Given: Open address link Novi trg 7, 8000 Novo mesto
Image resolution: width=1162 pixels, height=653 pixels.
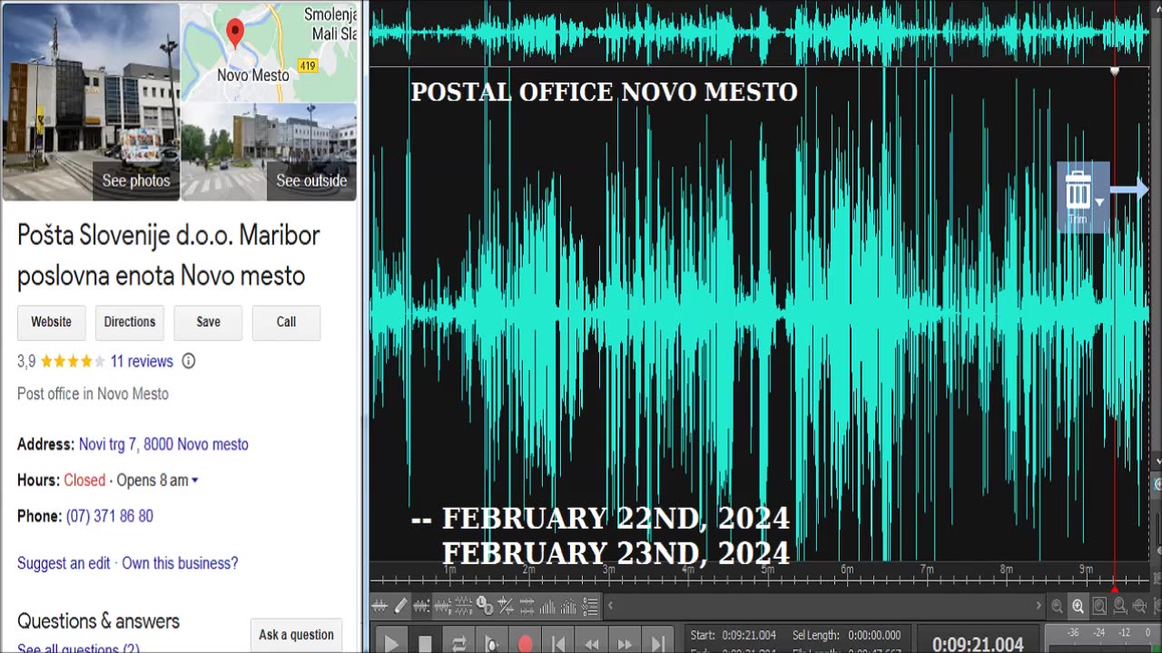Looking at the screenshot, I should click(x=163, y=444).
